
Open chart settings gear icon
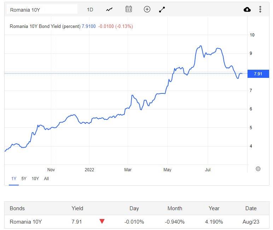click(x=258, y=169)
